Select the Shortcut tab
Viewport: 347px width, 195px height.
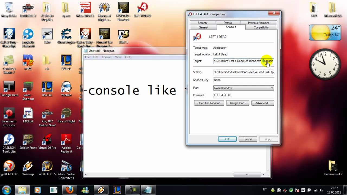click(231, 27)
